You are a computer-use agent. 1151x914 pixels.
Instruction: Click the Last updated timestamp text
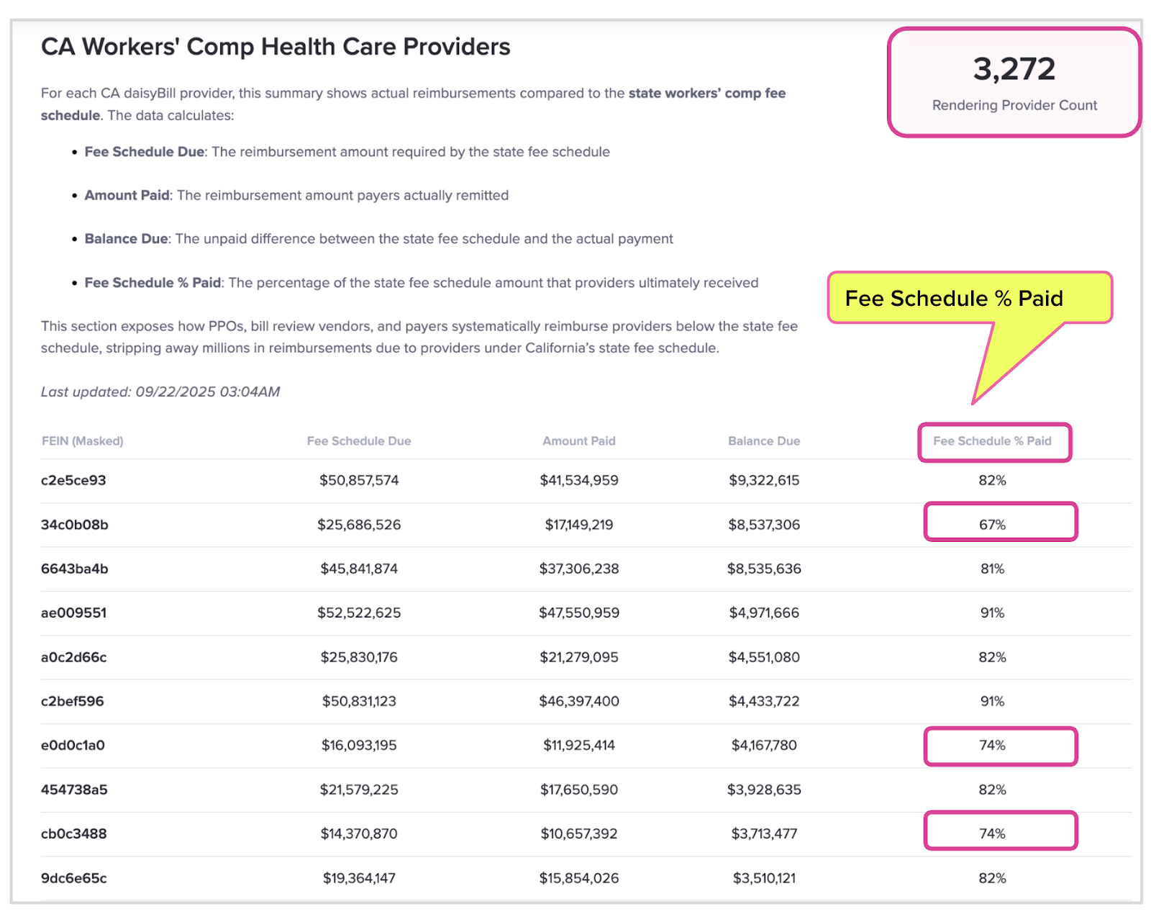point(160,392)
